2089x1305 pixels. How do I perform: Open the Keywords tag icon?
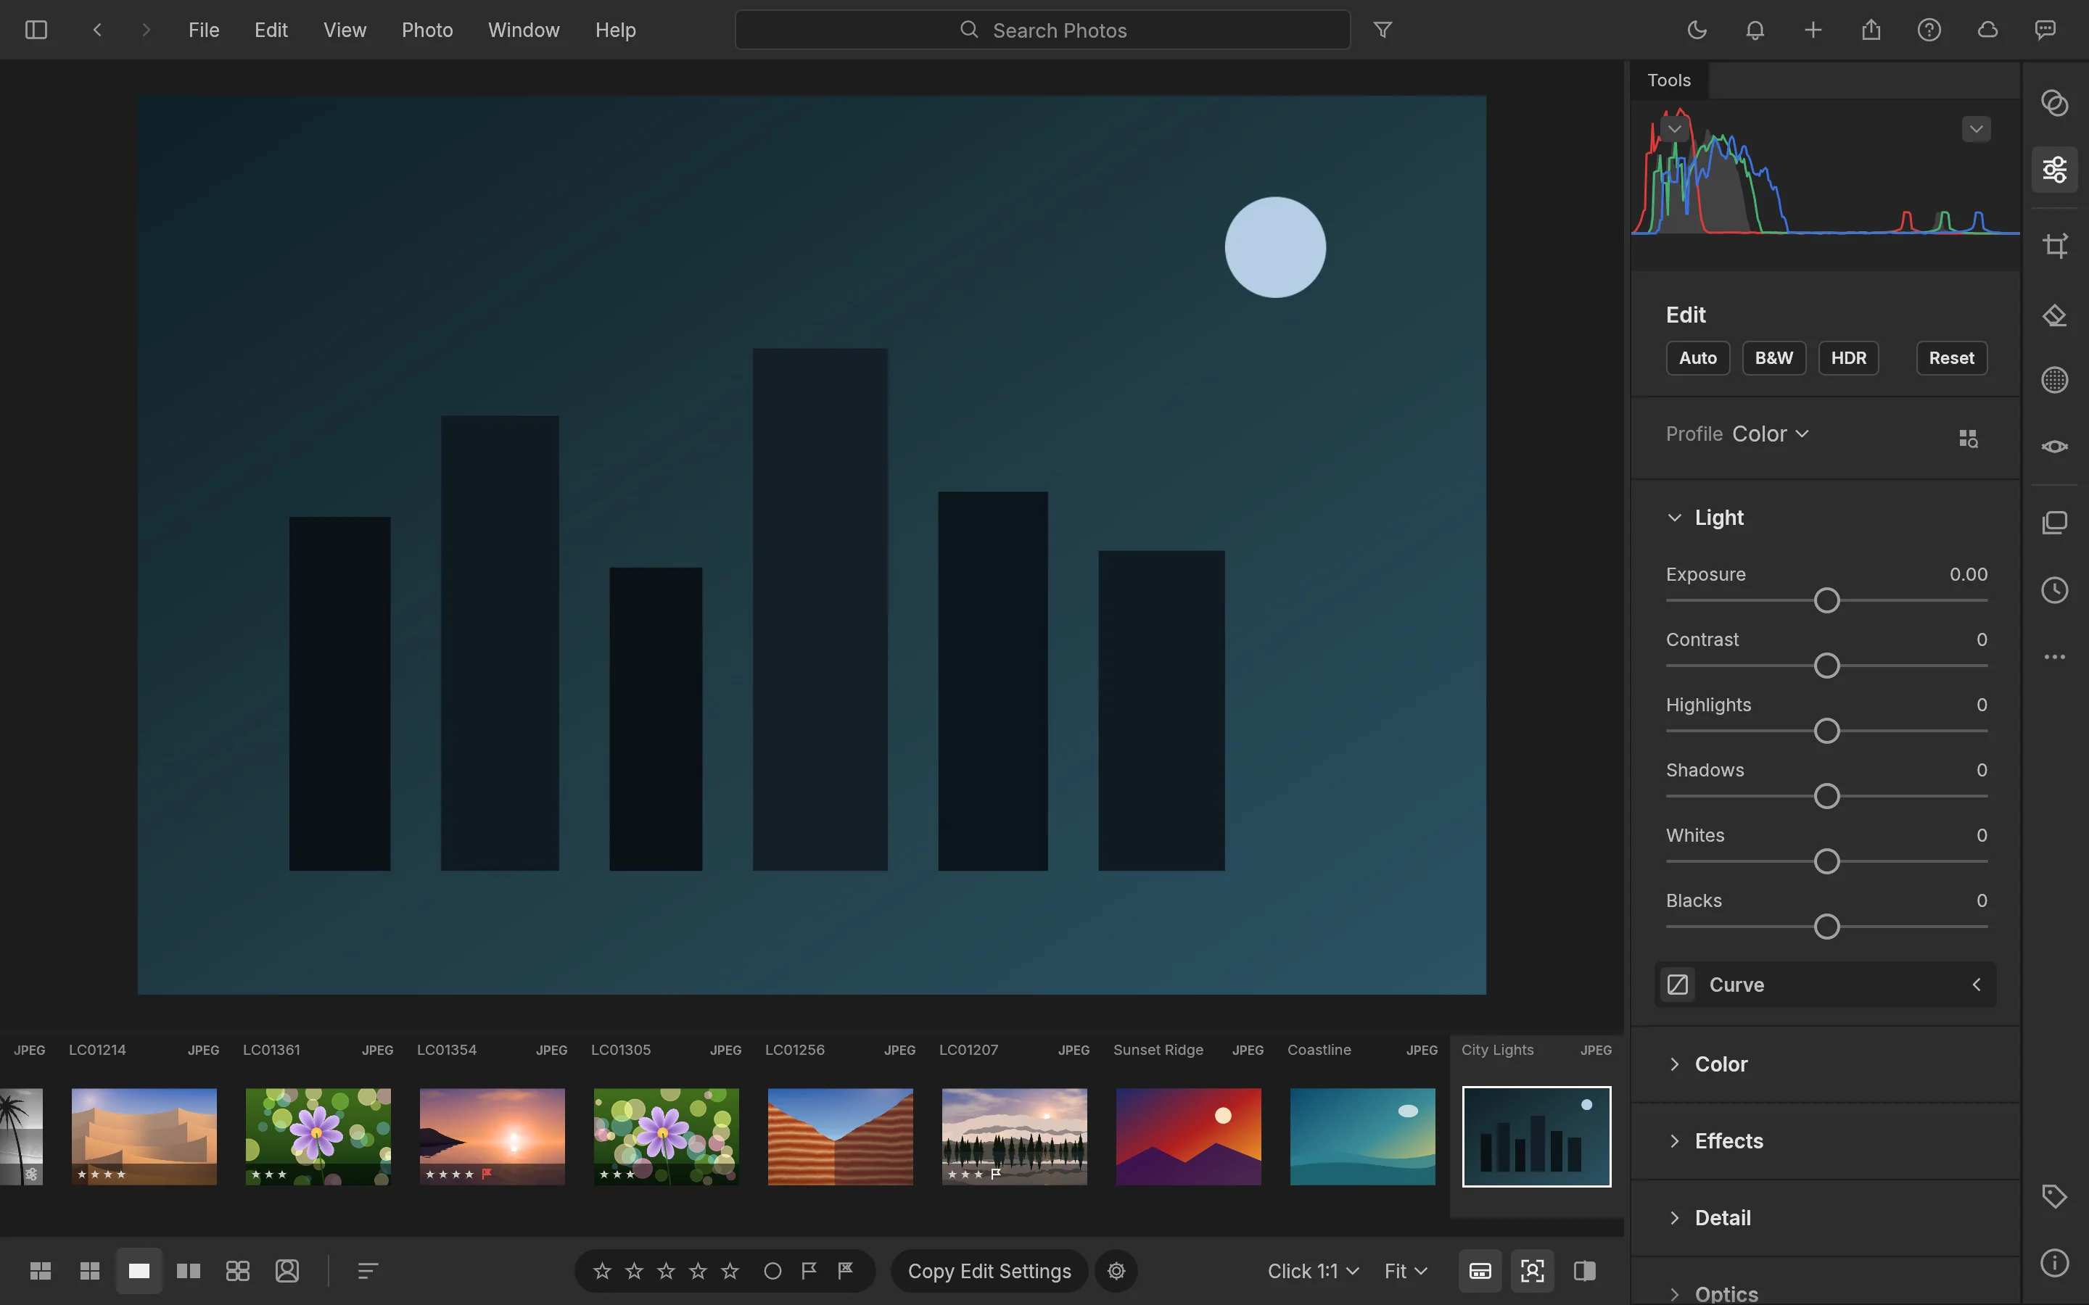pos(2054,1196)
